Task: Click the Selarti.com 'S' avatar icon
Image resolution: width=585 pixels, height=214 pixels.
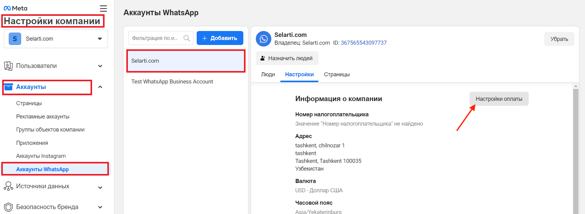Action: pos(15,39)
